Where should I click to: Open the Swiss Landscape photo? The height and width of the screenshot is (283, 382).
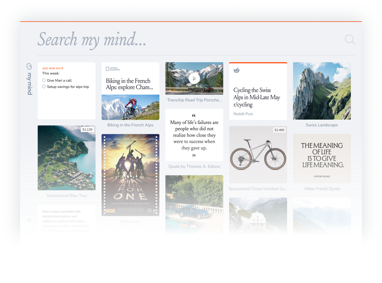pos(322,91)
